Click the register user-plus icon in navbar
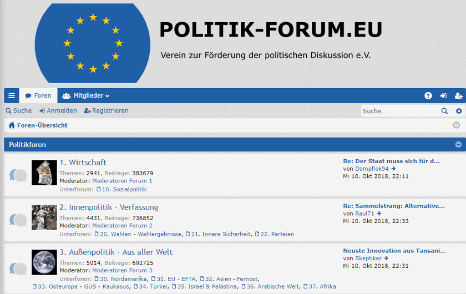The width and height of the screenshot is (466, 294). click(x=459, y=96)
